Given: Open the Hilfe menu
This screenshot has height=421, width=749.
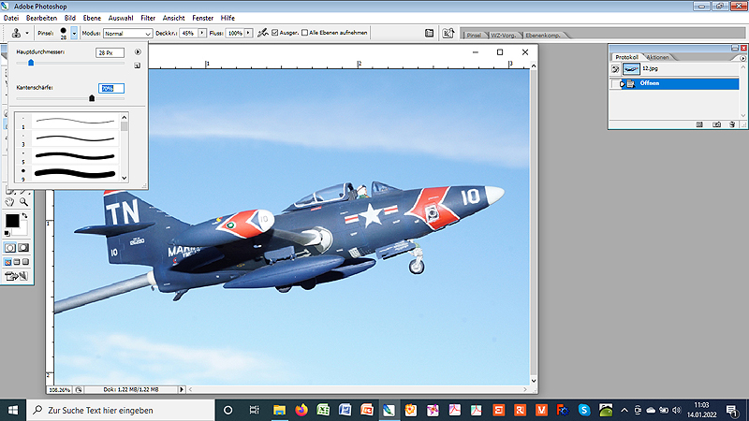Looking at the screenshot, I should click(228, 18).
